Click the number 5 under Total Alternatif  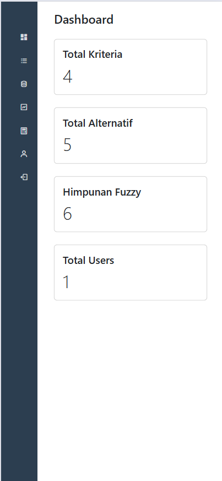click(67, 145)
